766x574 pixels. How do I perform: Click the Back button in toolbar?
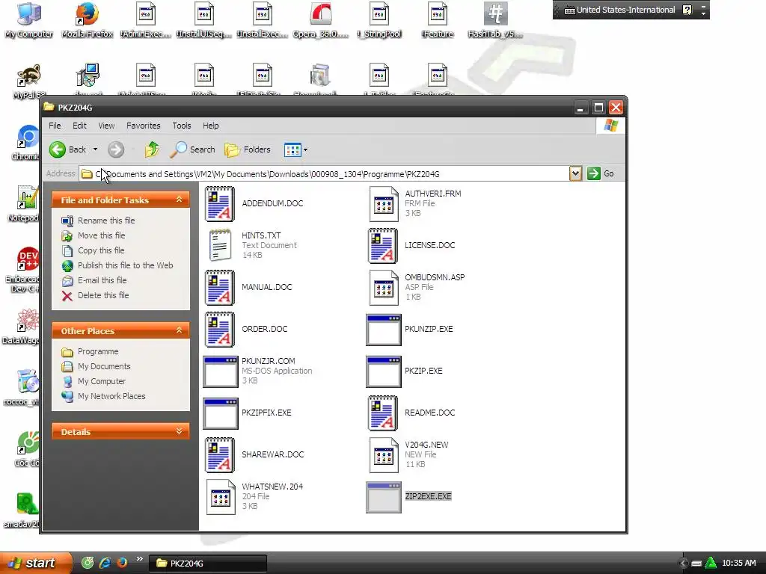(x=68, y=149)
